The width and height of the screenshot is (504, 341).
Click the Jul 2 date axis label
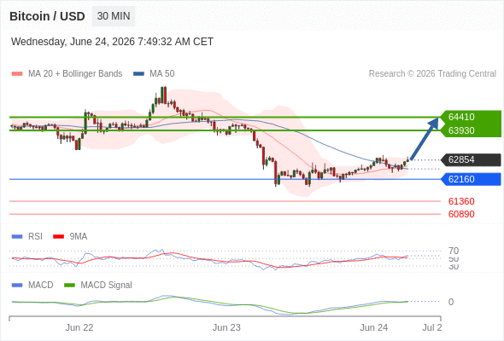(432, 327)
